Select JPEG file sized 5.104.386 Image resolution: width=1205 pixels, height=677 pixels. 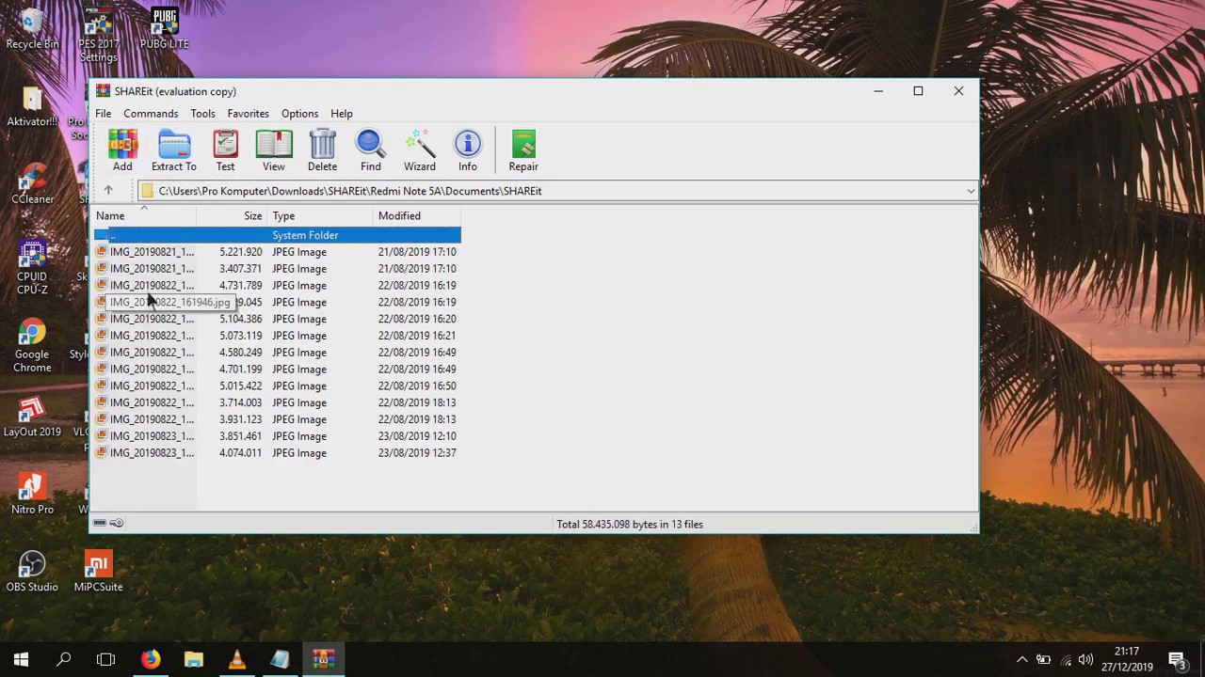(x=277, y=319)
